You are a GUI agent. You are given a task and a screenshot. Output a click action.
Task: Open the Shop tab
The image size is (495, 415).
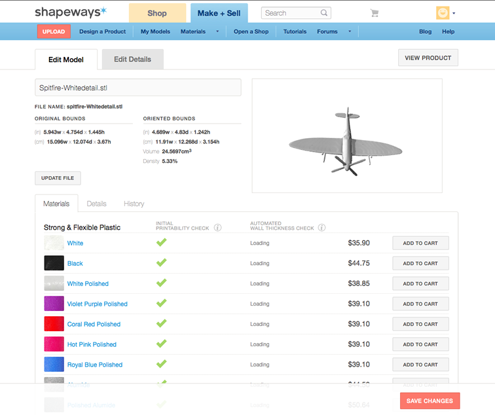(157, 13)
